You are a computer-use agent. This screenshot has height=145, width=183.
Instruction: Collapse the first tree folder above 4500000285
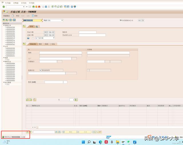(x=4, y=25)
